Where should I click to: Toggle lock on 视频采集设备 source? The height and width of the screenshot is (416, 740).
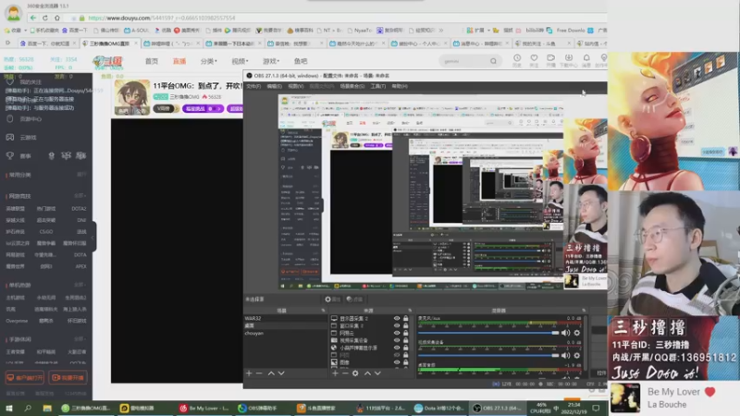(405, 340)
